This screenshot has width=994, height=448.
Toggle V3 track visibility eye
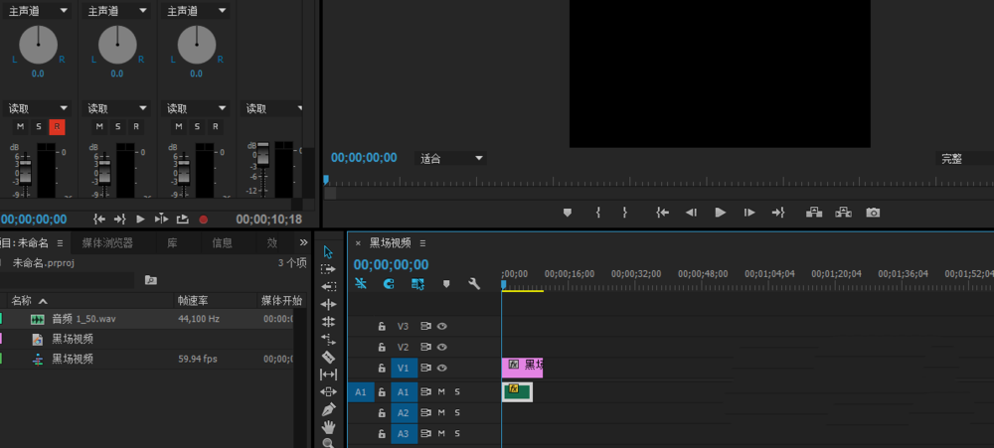pos(442,327)
